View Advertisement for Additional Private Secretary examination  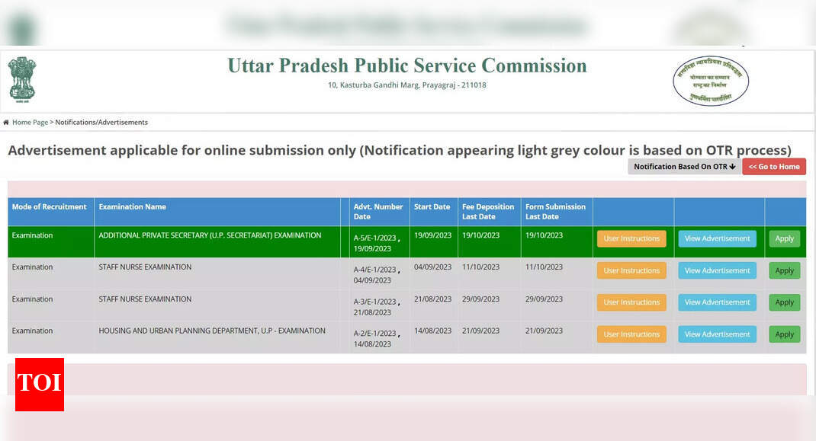(716, 238)
